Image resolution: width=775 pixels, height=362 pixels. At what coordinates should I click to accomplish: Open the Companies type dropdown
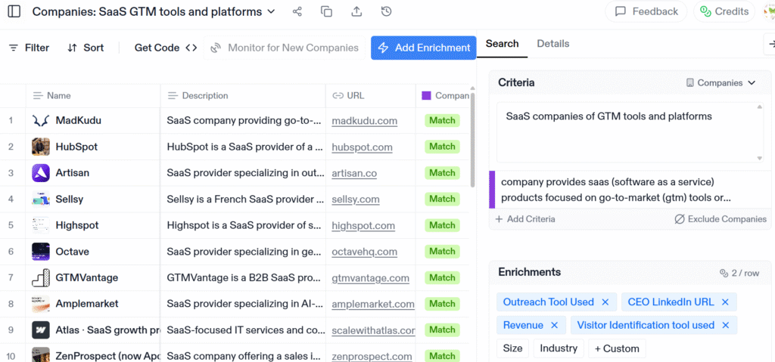[721, 83]
